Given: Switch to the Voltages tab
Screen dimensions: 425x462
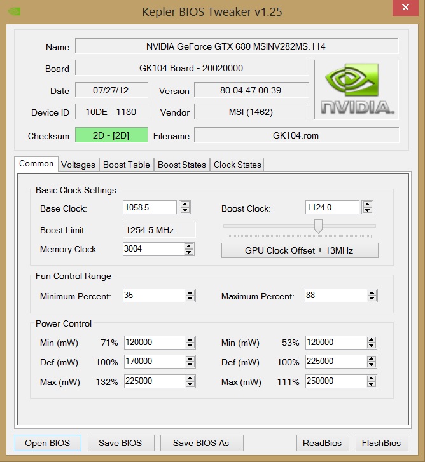Looking at the screenshot, I should pyautogui.click(x=78, y=165).
